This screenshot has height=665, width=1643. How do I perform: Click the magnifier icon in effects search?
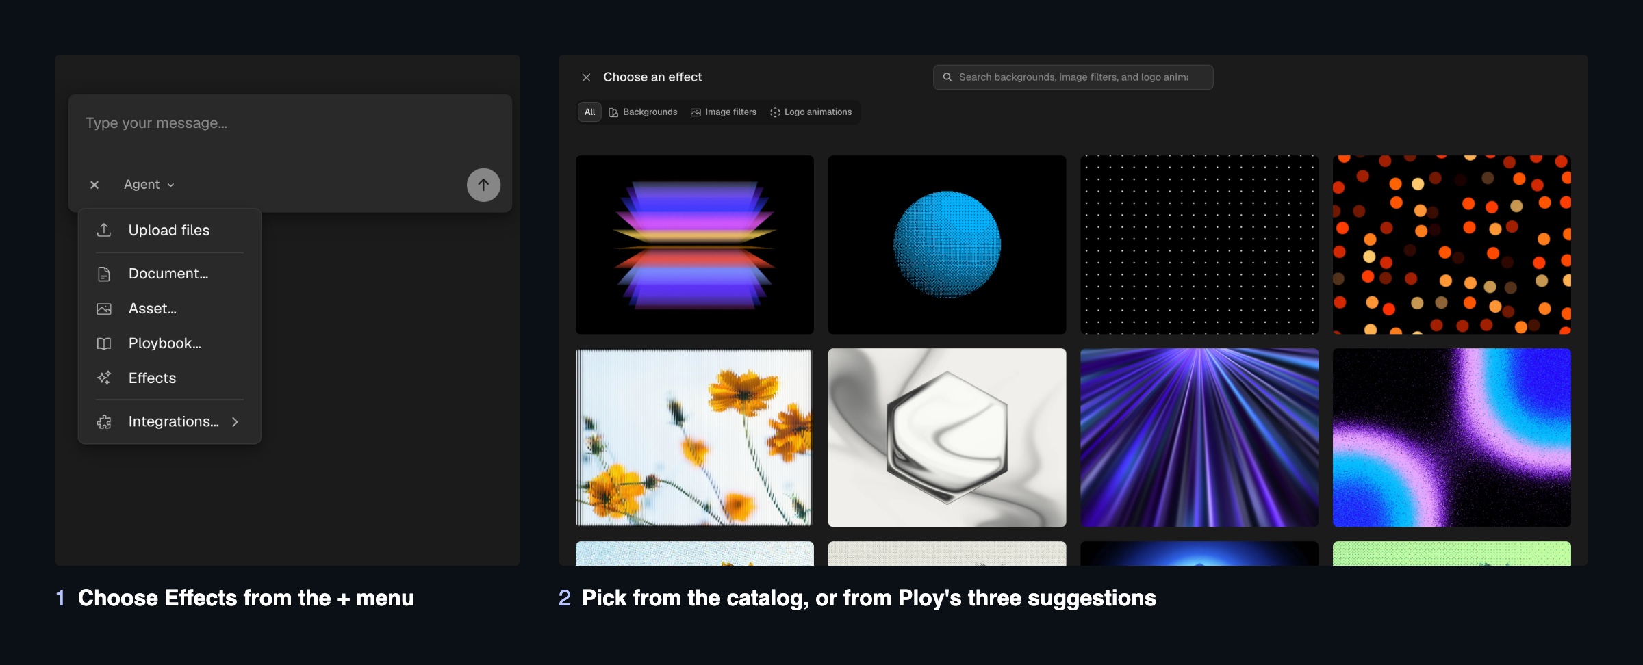(947, 77)
